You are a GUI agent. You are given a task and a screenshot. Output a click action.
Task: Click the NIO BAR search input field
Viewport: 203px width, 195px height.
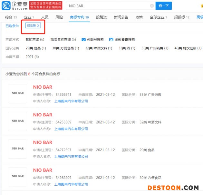(x=111, y=6)
